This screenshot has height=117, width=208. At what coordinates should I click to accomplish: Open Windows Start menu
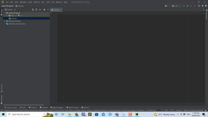tap(3, 114)
